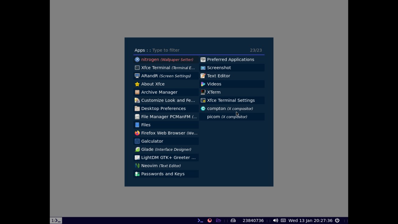The width and height of the screenshot is (398, 224).
Task: Click compton compositor gear icon
Action: click(203, 108)
